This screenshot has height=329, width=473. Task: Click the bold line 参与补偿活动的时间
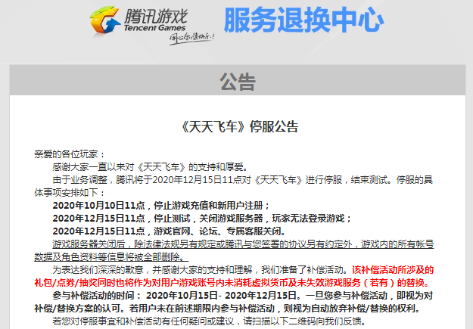point(243,295)
